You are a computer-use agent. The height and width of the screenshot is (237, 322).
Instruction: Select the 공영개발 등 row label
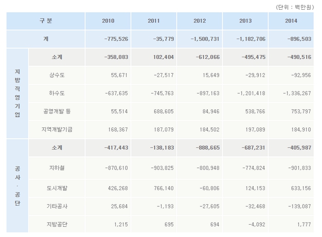tap(57, 112)
